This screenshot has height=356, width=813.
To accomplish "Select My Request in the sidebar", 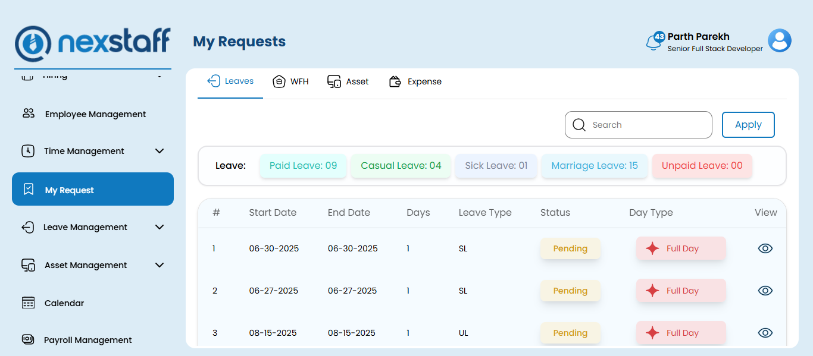I will (93, 189).
